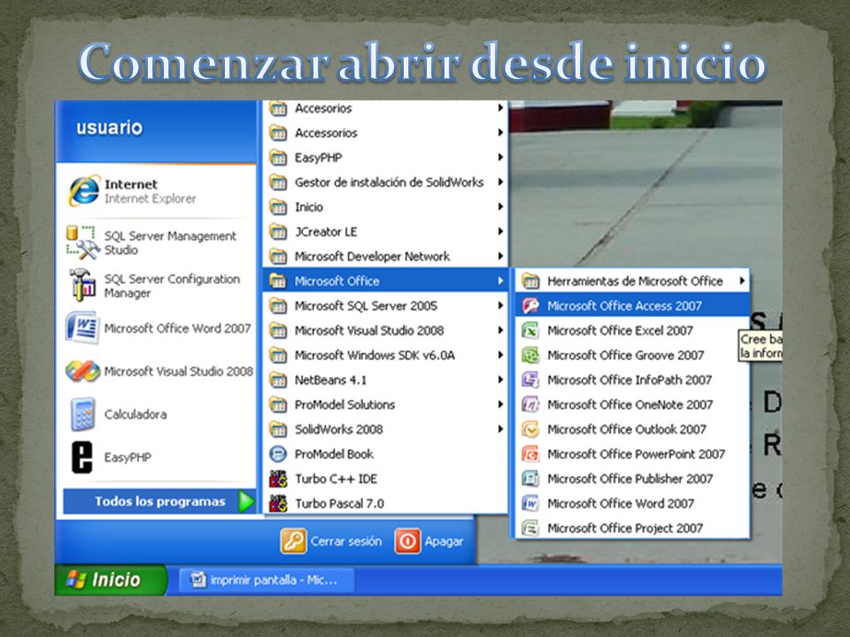Open Microsoft Visual Studio 2008 pinned icon
This screenshot has height=637, width=850.
tap(82, 371)
